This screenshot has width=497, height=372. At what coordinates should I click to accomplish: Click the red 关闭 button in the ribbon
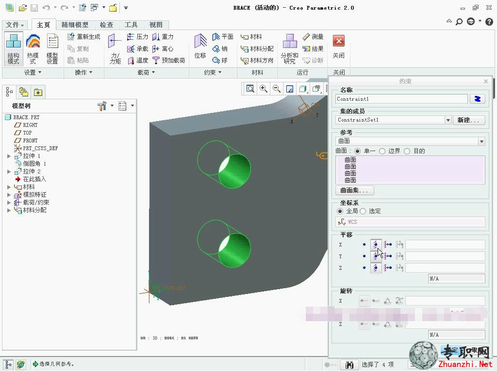pos(338,47)
